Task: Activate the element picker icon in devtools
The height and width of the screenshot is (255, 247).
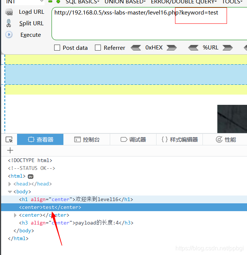Action: coord(9,139)
